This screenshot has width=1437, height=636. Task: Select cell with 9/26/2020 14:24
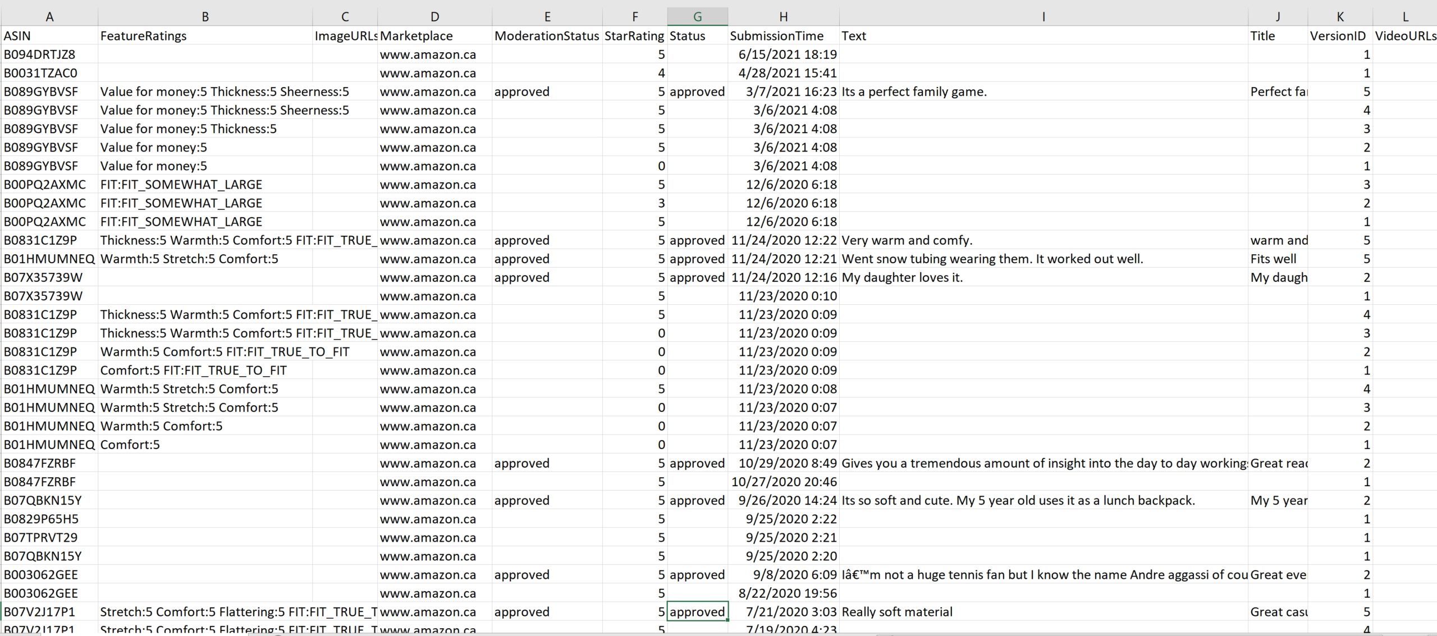784,500
